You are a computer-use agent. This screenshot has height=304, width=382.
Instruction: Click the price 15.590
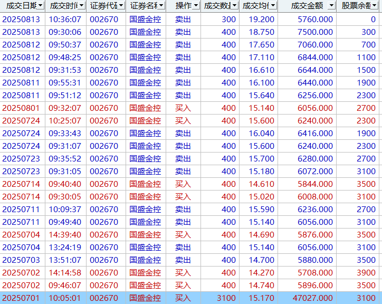(261, 210)
